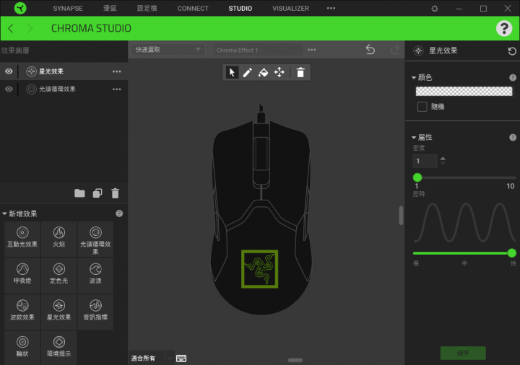Add the 定色光 static effect
This screenshot has width=520, height=365.
58,276
